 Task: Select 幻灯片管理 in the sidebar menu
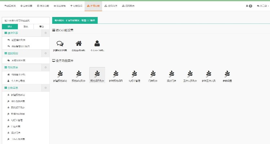(x=17, y=120)
